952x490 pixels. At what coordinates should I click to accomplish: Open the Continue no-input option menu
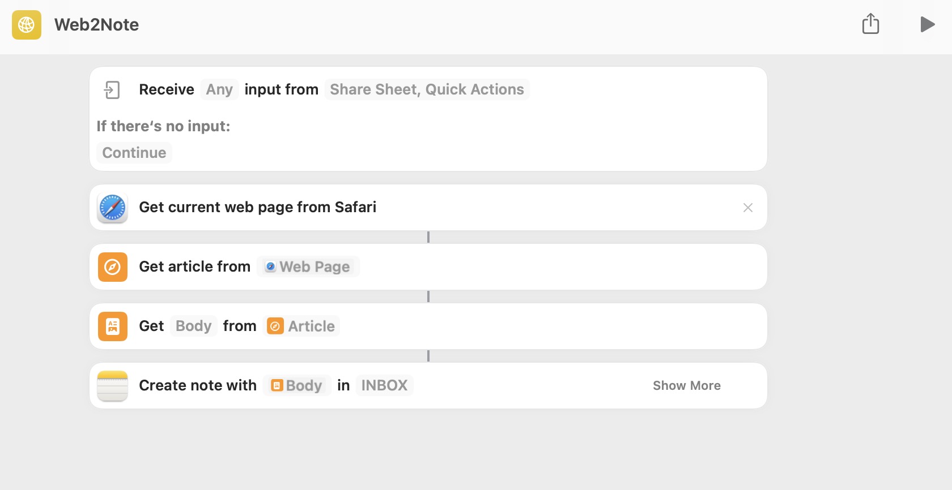[134, 153]
